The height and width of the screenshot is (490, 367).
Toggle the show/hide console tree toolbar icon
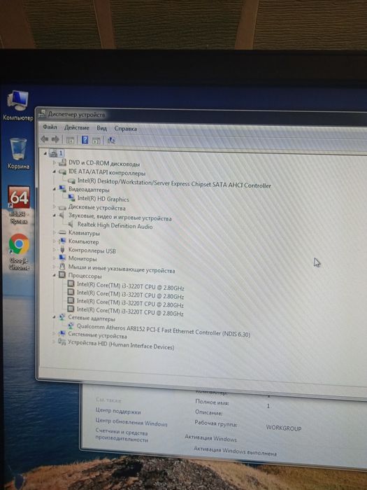coord(70,140)
